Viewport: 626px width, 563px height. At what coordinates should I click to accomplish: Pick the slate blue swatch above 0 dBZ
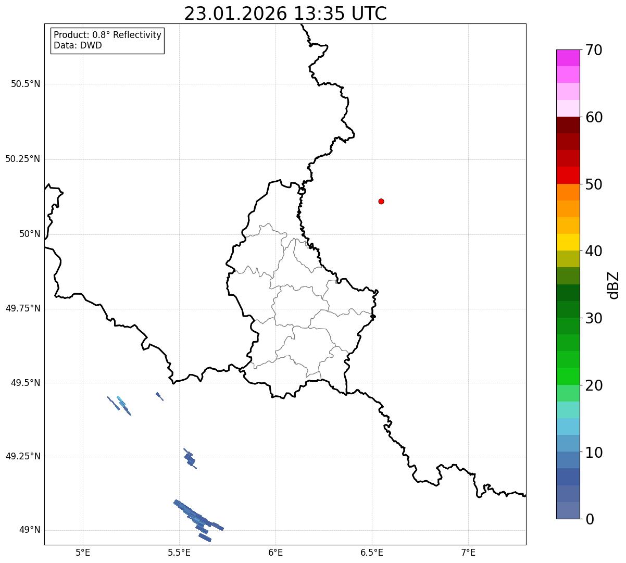[x=568, y=510]
